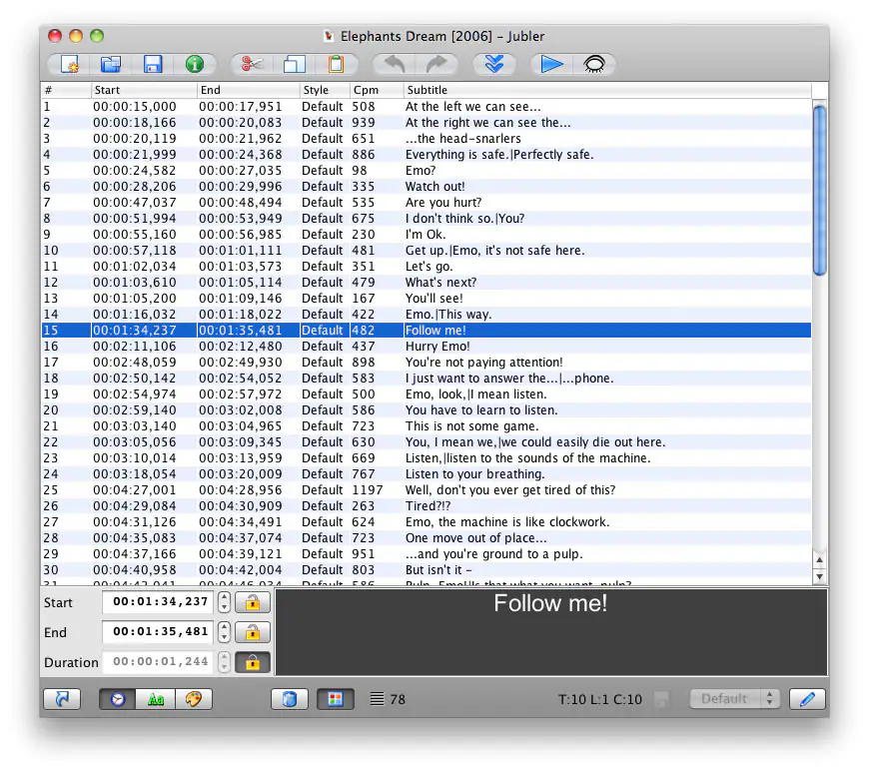This screenshot has height=772, width=869.
Task: Select subtitle 'What's next?'
Action: [x=427, y=282]
